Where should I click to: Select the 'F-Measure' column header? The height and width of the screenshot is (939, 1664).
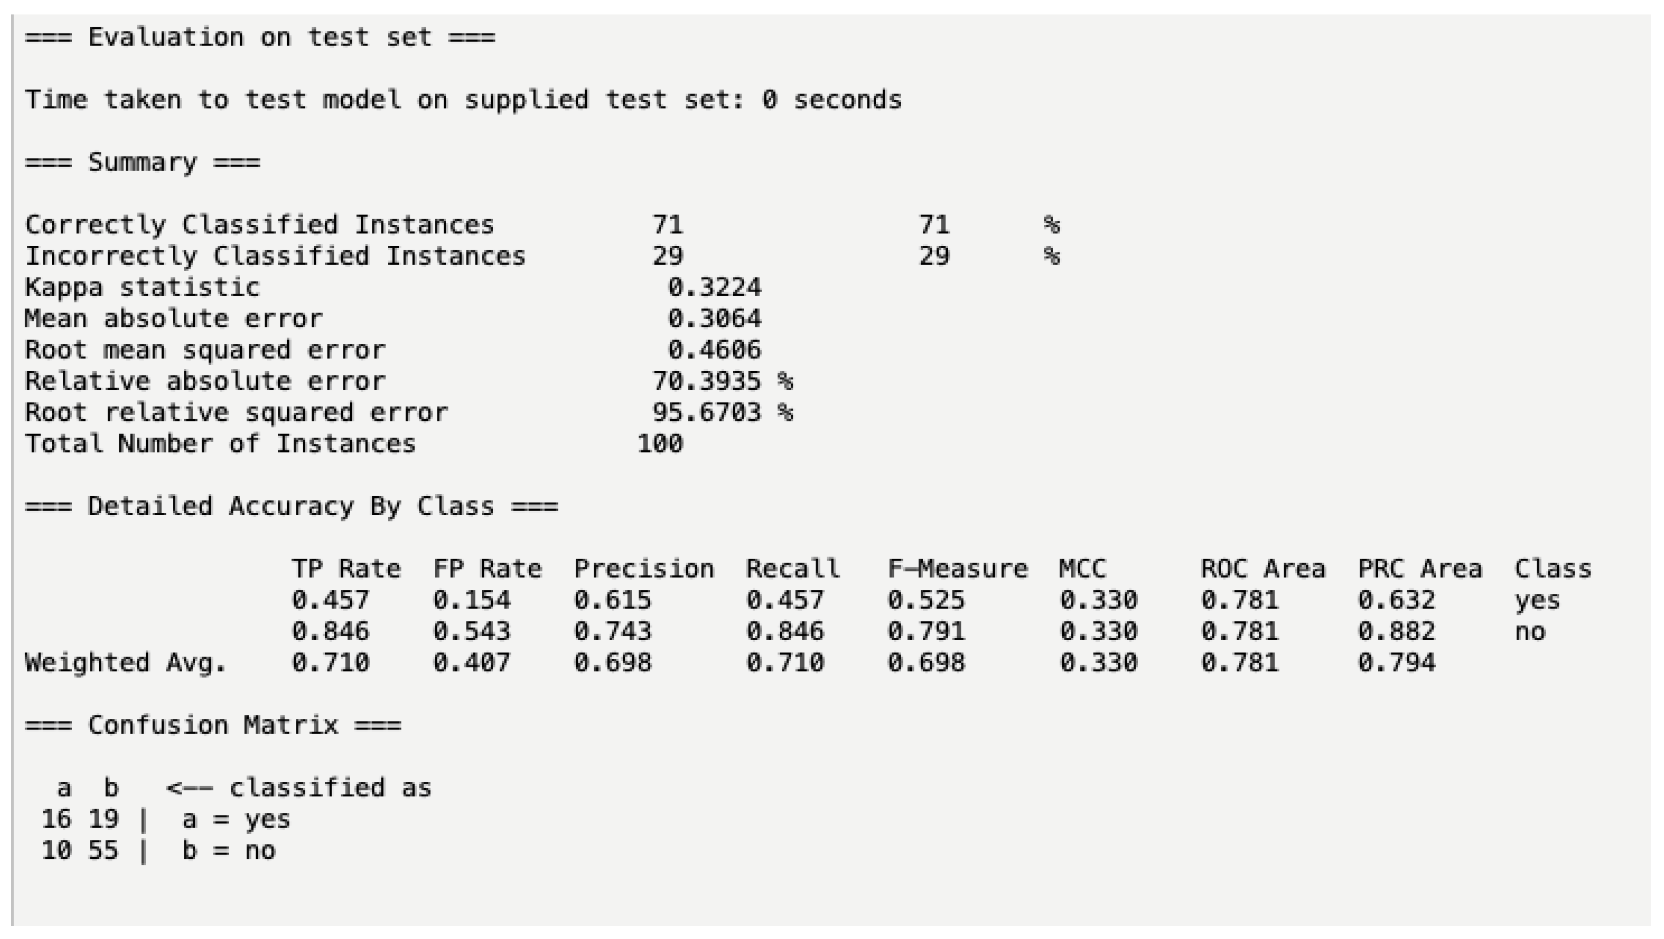[957, 569]
